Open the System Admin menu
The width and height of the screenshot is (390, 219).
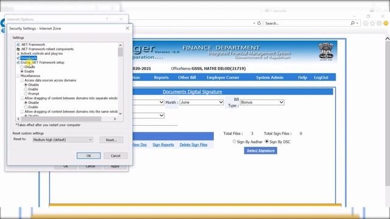270,77
